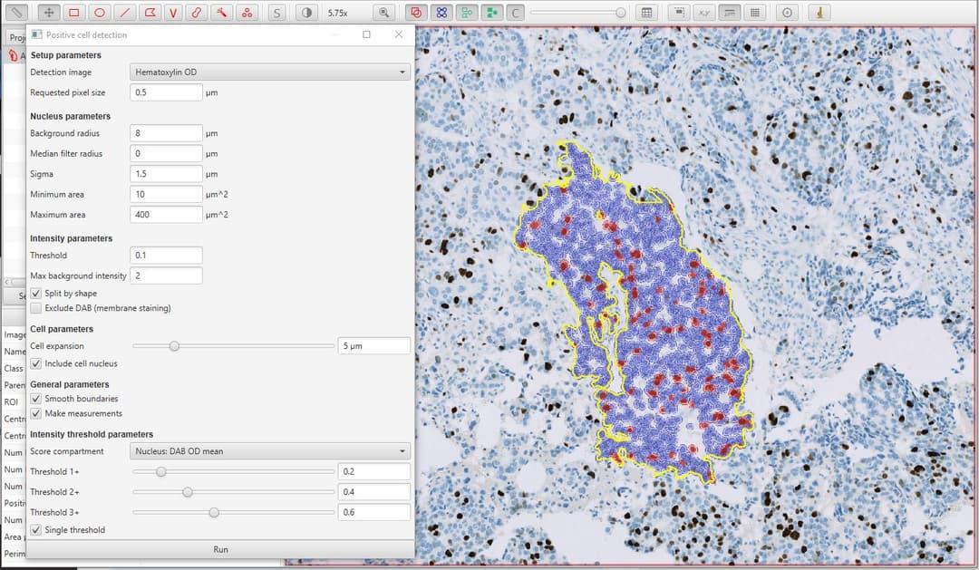Click the Background radius input field
This screenshot has height=570, width=979.
click(166, 133)
